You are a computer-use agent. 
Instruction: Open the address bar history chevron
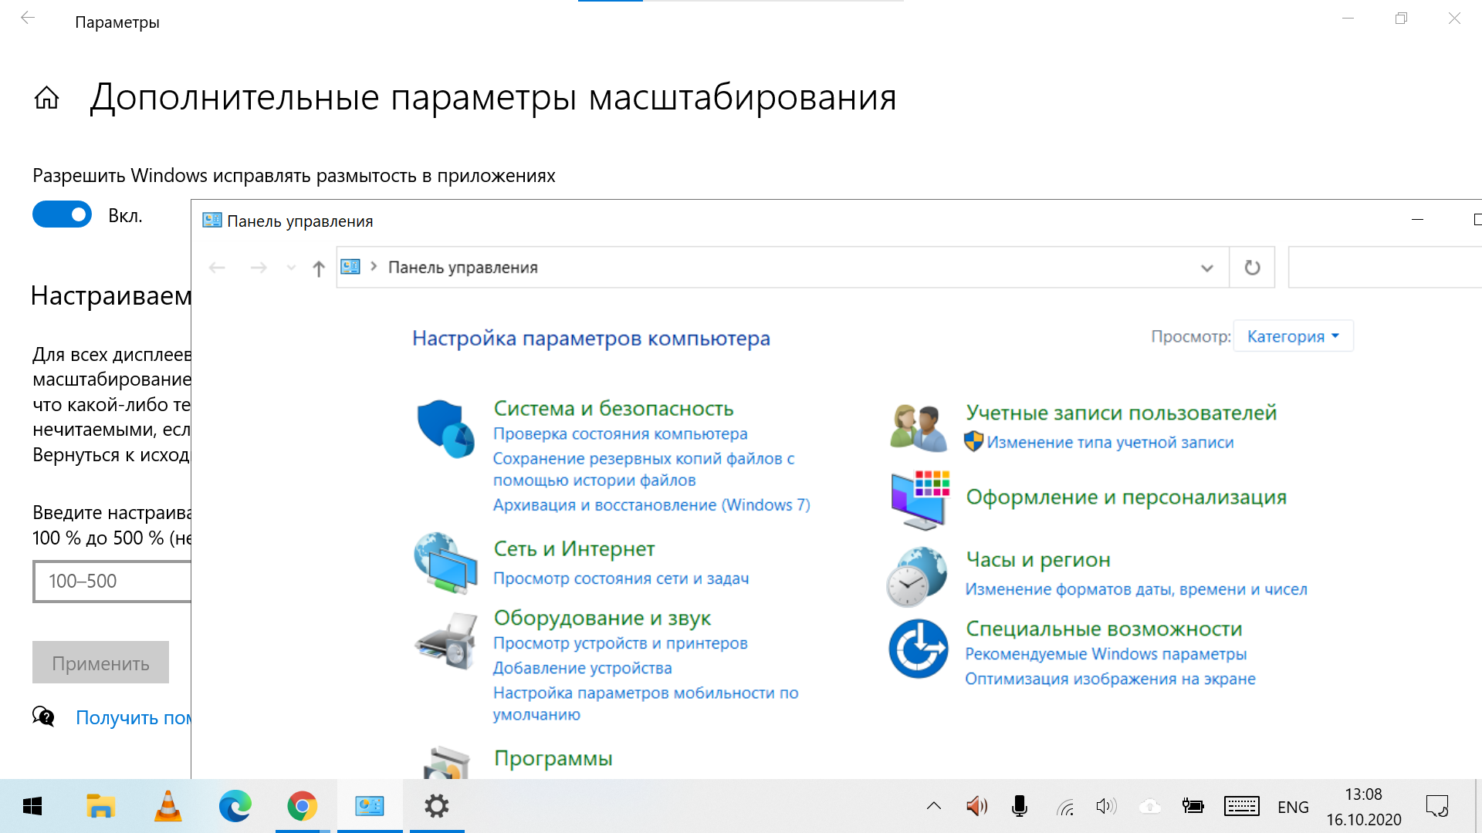point(1206,268)
